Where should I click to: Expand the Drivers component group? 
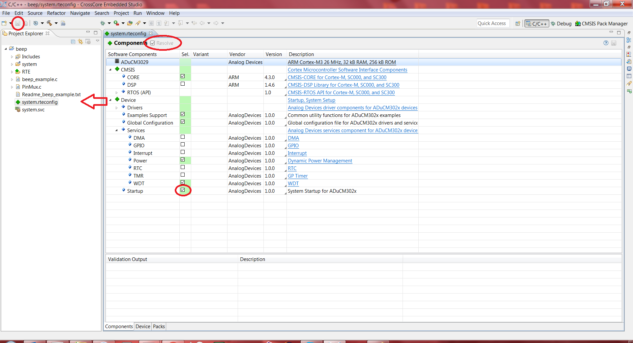(117, 108)
